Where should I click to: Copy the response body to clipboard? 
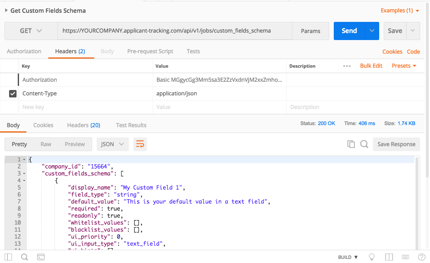(x=351, y=144)
